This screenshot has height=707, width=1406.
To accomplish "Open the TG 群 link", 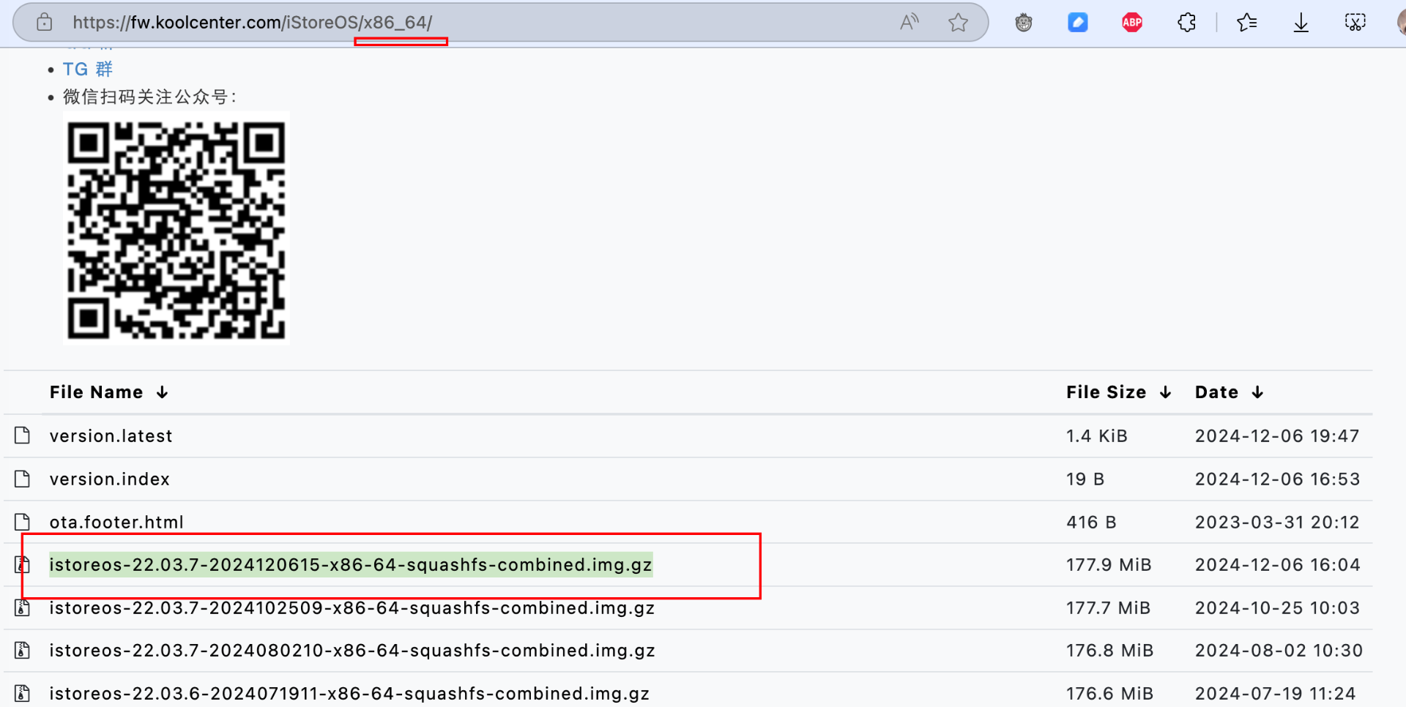I will [x=87, y=70].
